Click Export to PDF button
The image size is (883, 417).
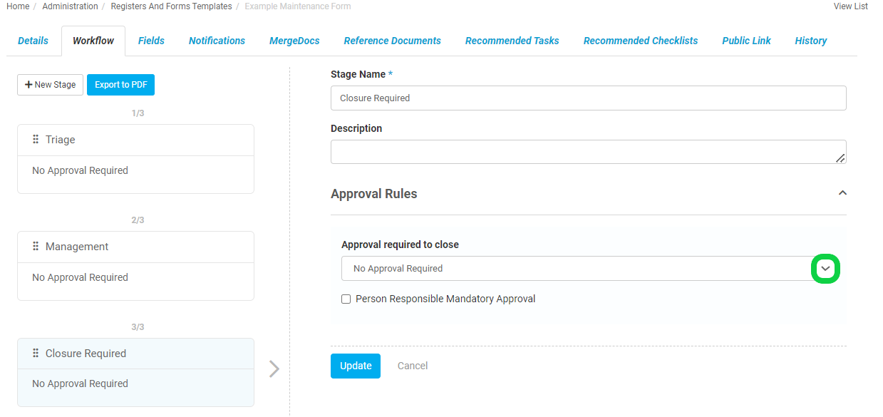[120, 85]
